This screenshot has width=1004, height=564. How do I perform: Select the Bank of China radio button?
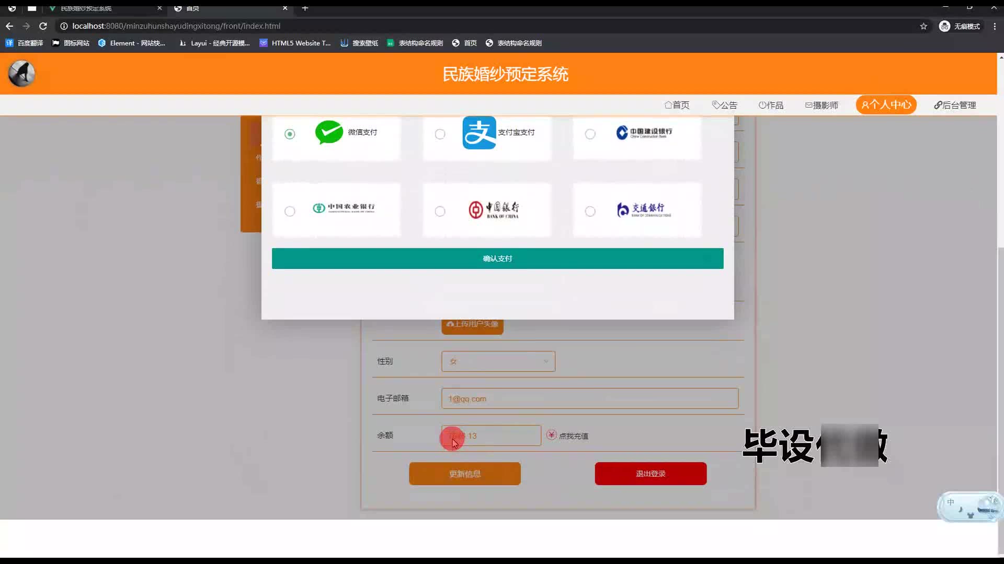(x=440, y=211)
